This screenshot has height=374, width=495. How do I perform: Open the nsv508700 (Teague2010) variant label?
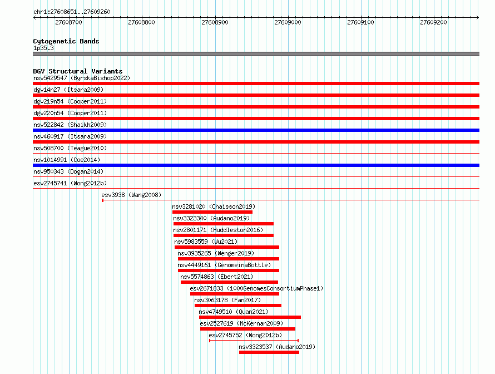tap(70, 148)
